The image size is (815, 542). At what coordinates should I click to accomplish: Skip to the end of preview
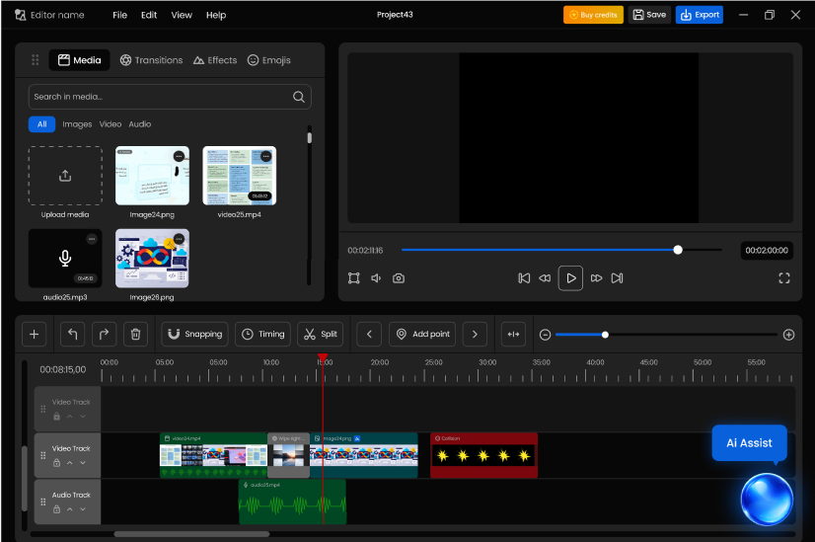point(617,278)
